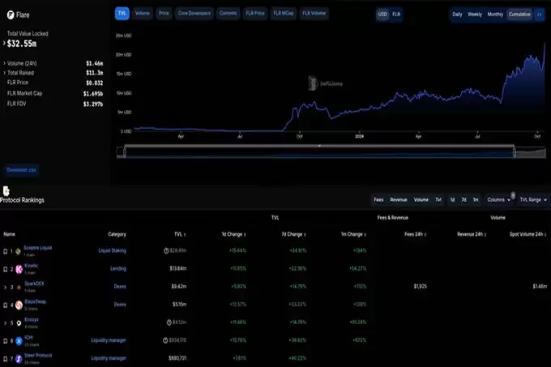Screen dimensions: 551x367
Task: Toggle the FLR MCap chart metric
Action: click(284, 13)
